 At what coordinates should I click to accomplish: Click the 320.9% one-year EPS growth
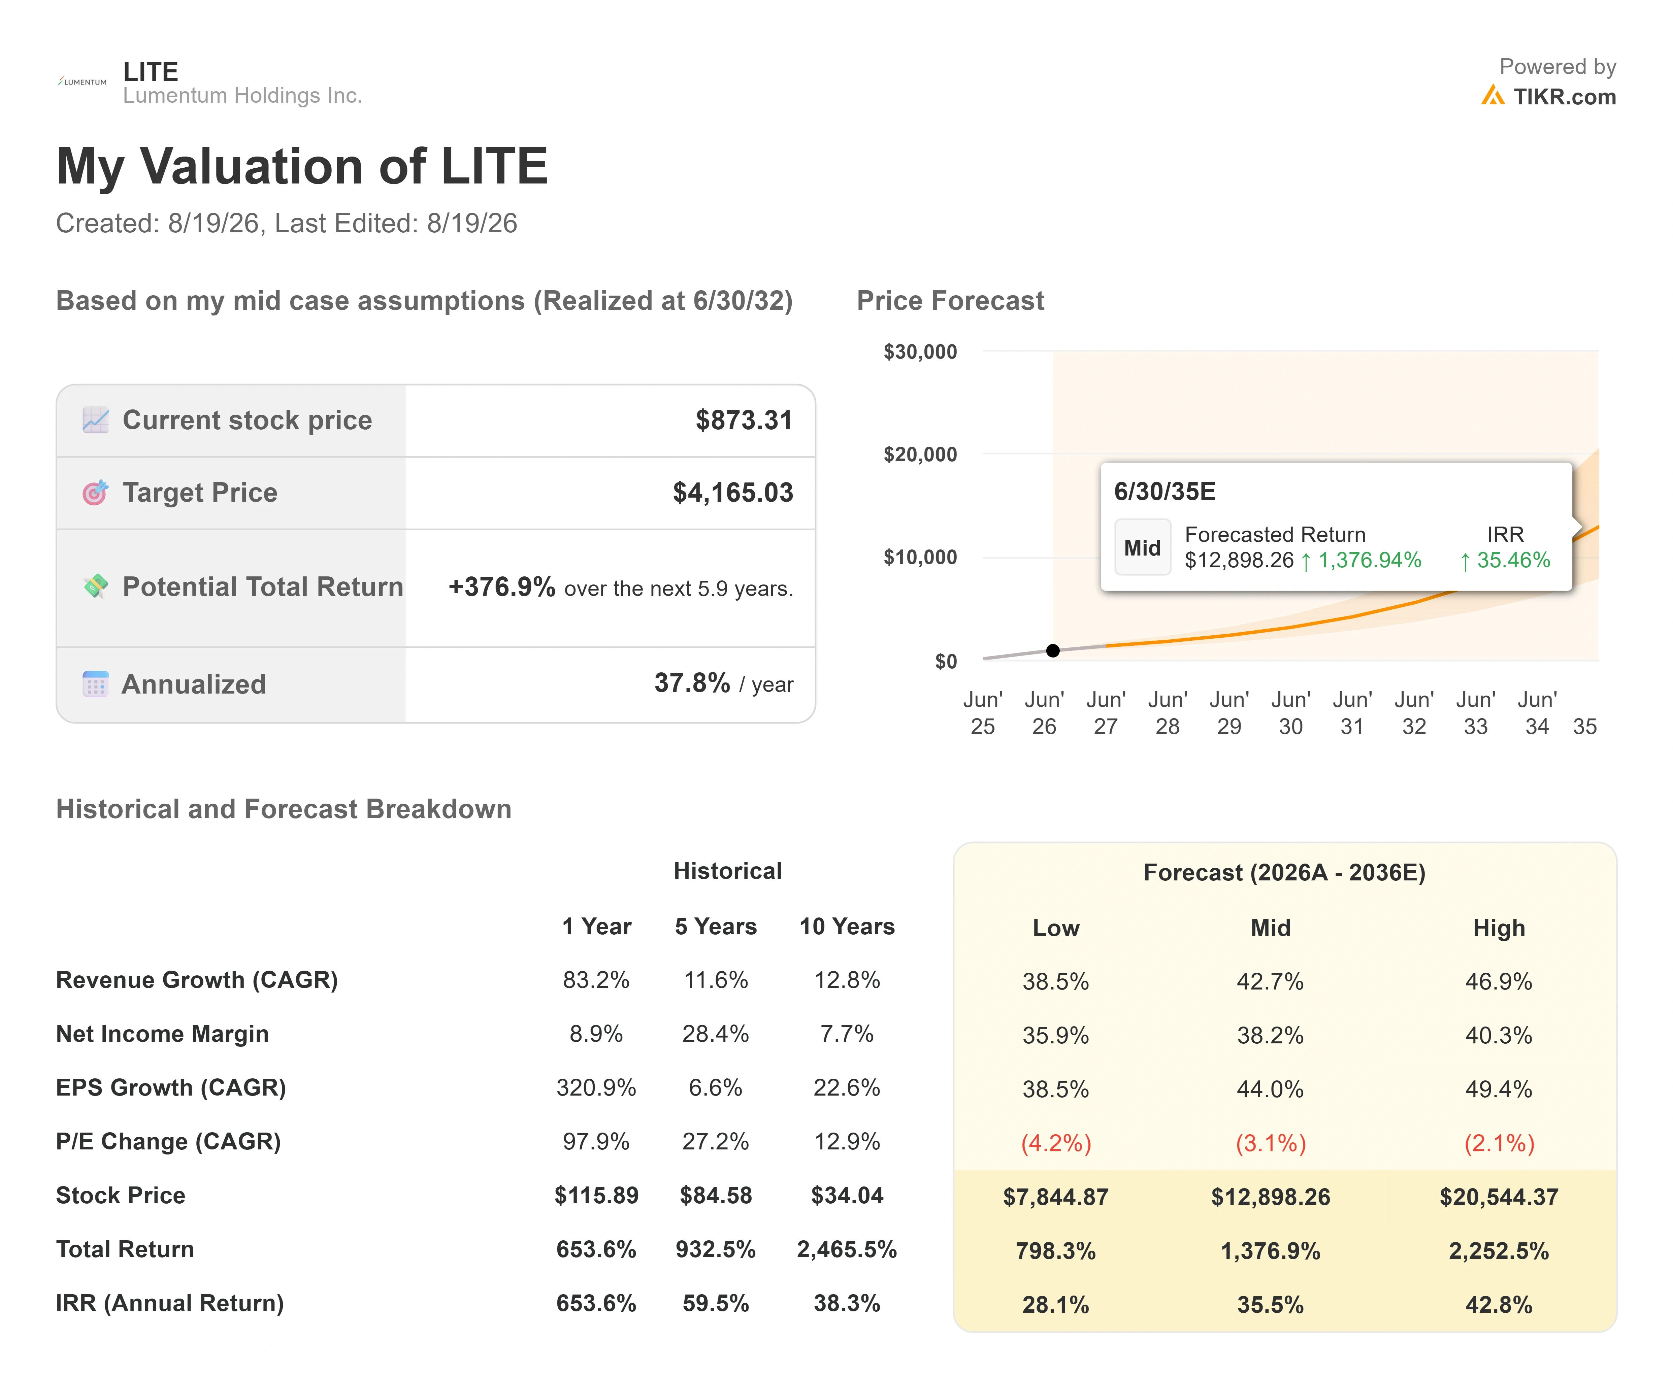tap(596, 1088)
